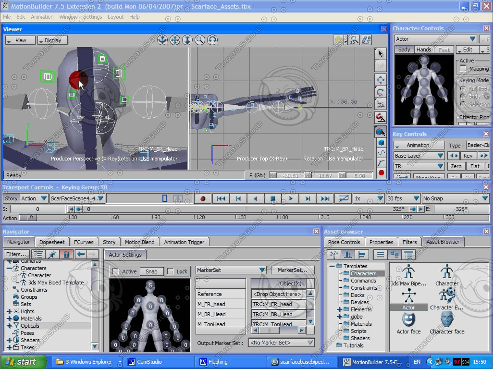The width and height of the screenshot is (493, 369).
Task: Enable the Mapping checkbox in Character Controls
Action: pos(463,69)
